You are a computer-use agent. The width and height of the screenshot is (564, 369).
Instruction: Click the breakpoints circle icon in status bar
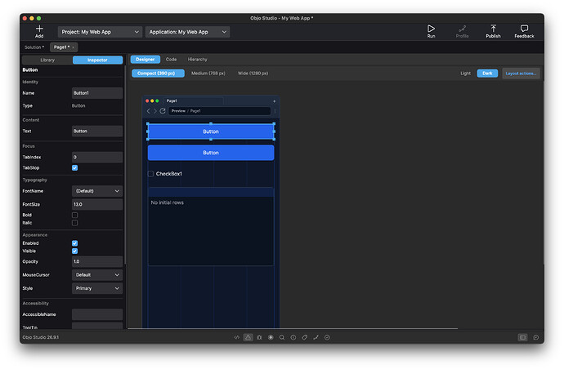click(271, 337)
